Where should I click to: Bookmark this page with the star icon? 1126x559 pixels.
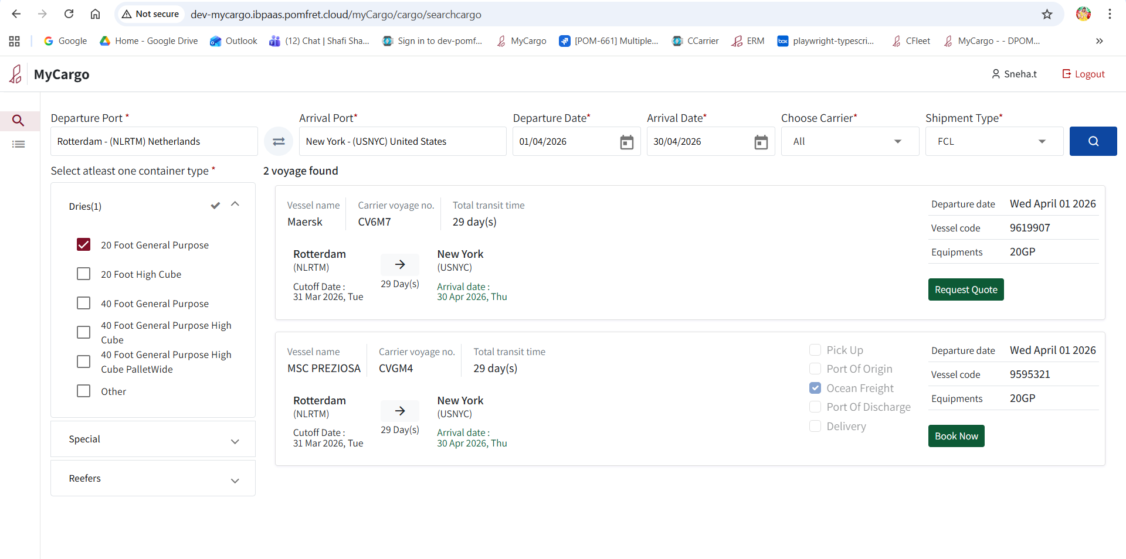[1047, 14]
